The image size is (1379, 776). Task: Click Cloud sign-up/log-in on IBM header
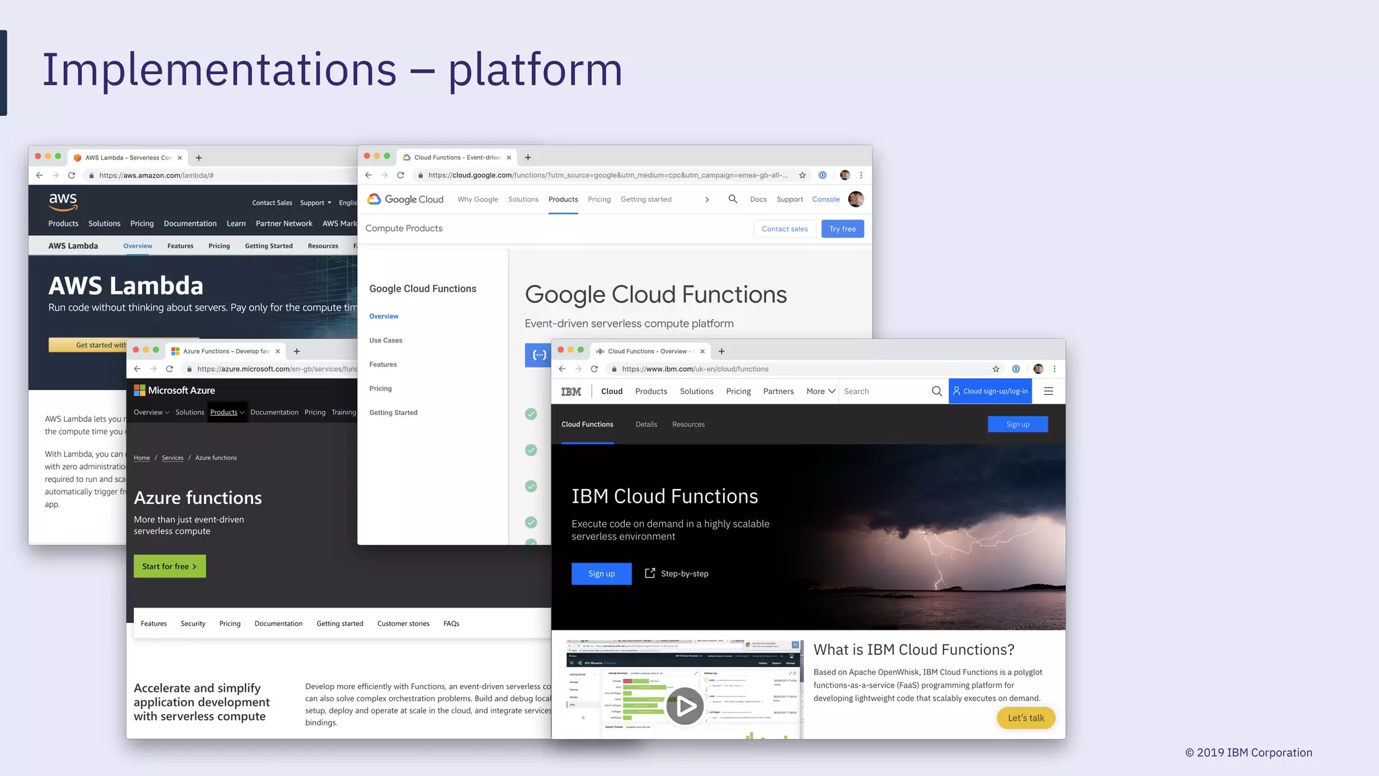(990, 391)
